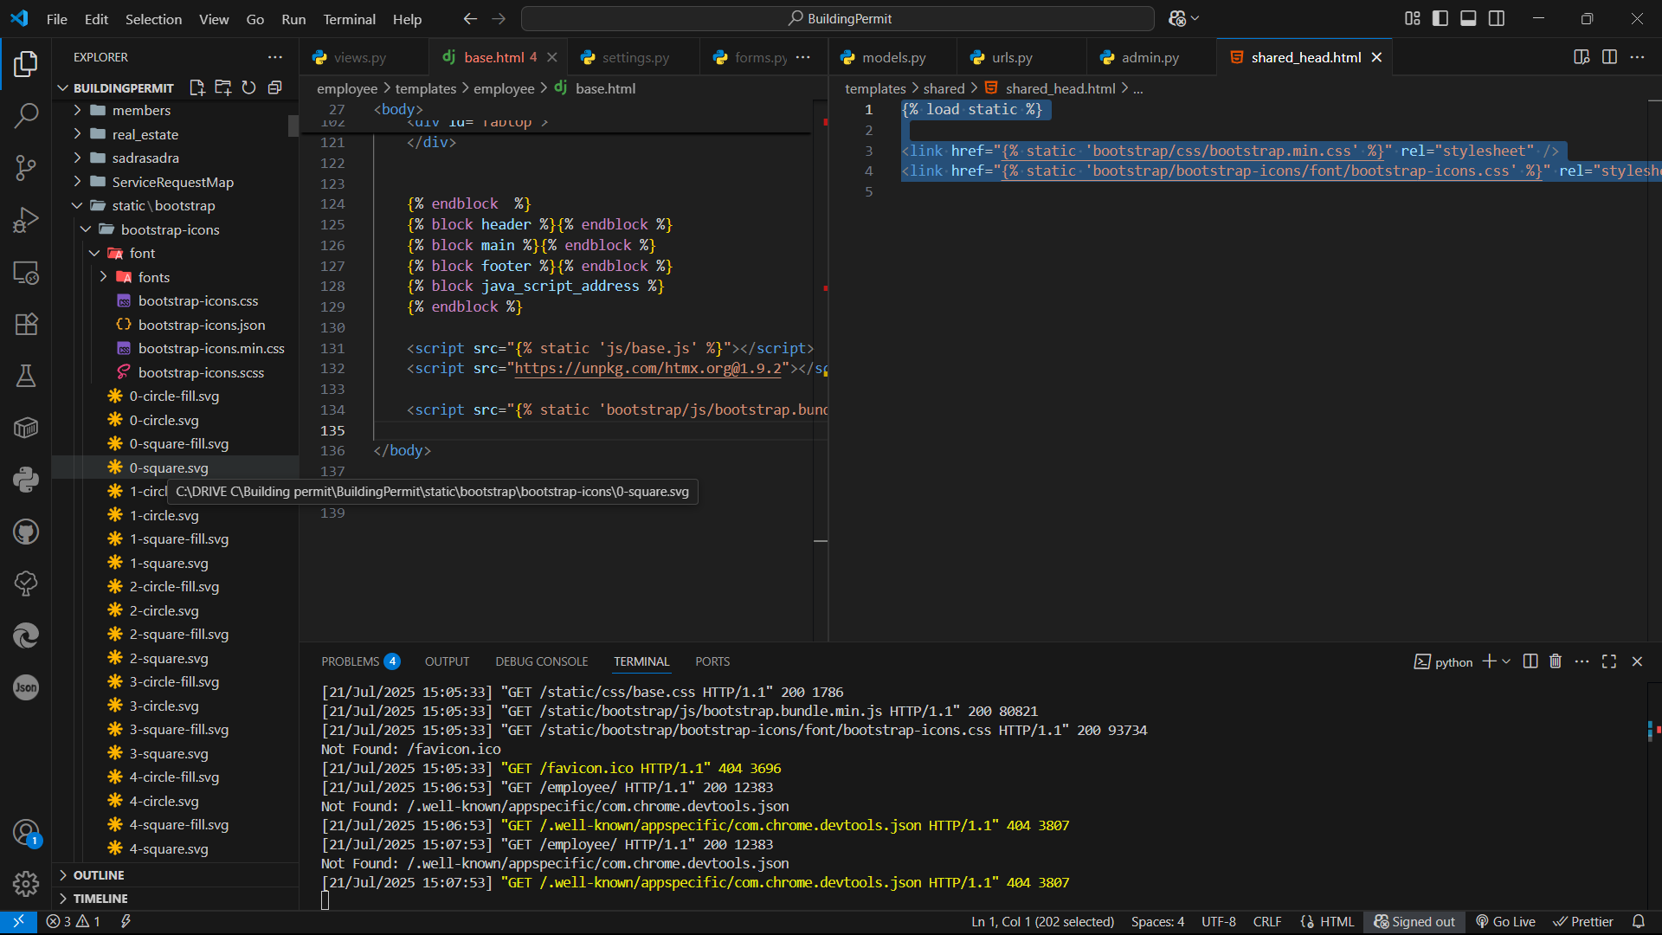Refresh the Explorer file tree
The height and width of the screenshot is (935, 1662).
click(249, 87)
